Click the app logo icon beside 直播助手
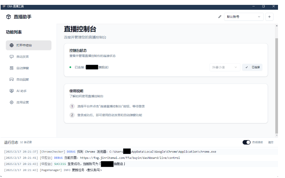 point(9,17)
